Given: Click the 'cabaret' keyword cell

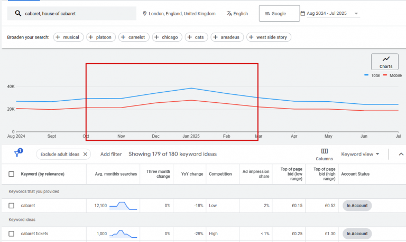Looking at the screenshot, I should pyautogui.click(x=27, y=206).
